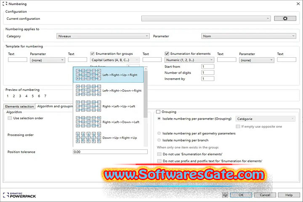This screenshot has width=303, height=202.
Task: Pick the Left->Right->Down->Right order diagram
Action: [88, 90]
